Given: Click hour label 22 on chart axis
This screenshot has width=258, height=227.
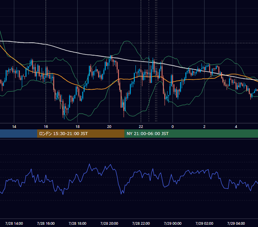Looking at the screenshot, I should point(141,127).
